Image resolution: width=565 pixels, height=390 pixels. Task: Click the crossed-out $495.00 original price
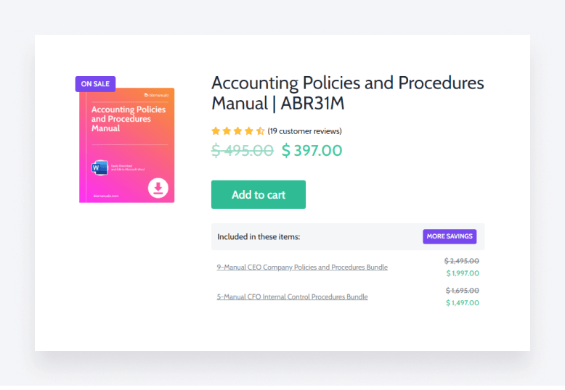point(242,150)
